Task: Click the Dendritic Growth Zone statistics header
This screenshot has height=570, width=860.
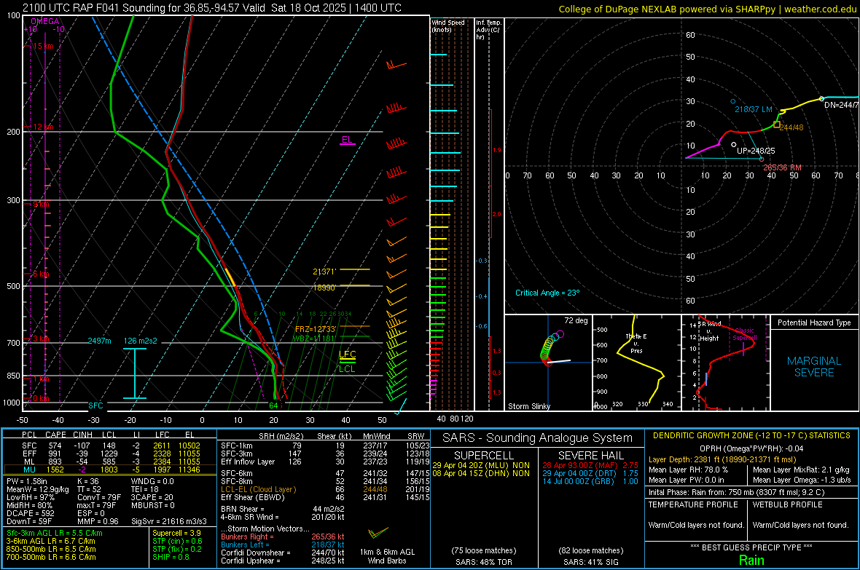Action: (x=751, y=436)
